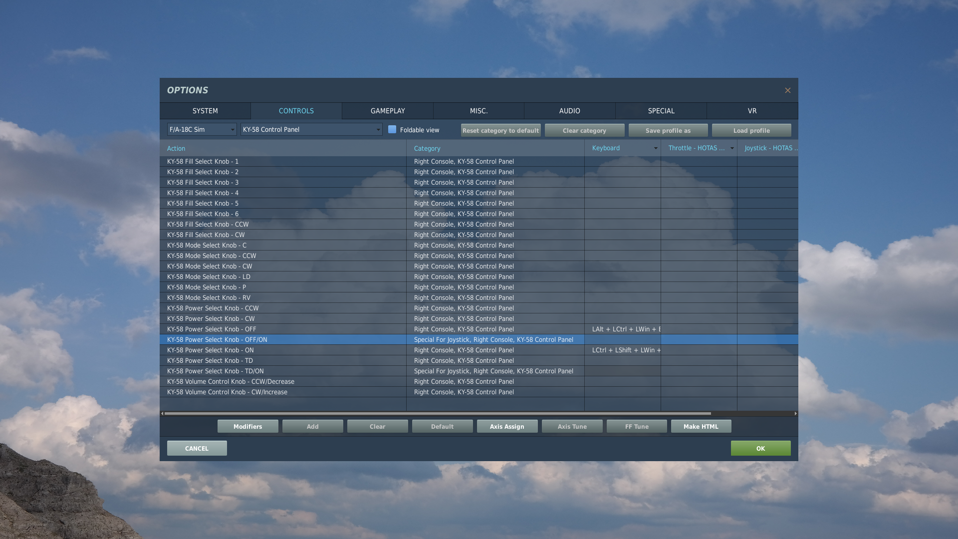
Task: Click keyboard binding LAlt + LCtrl + LWin cell
Action: pyautogui.click(x=623, y=329)
